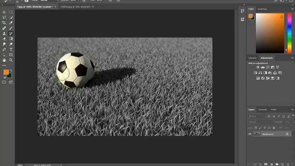Select the Clone Stamp tool

[4, 34]
